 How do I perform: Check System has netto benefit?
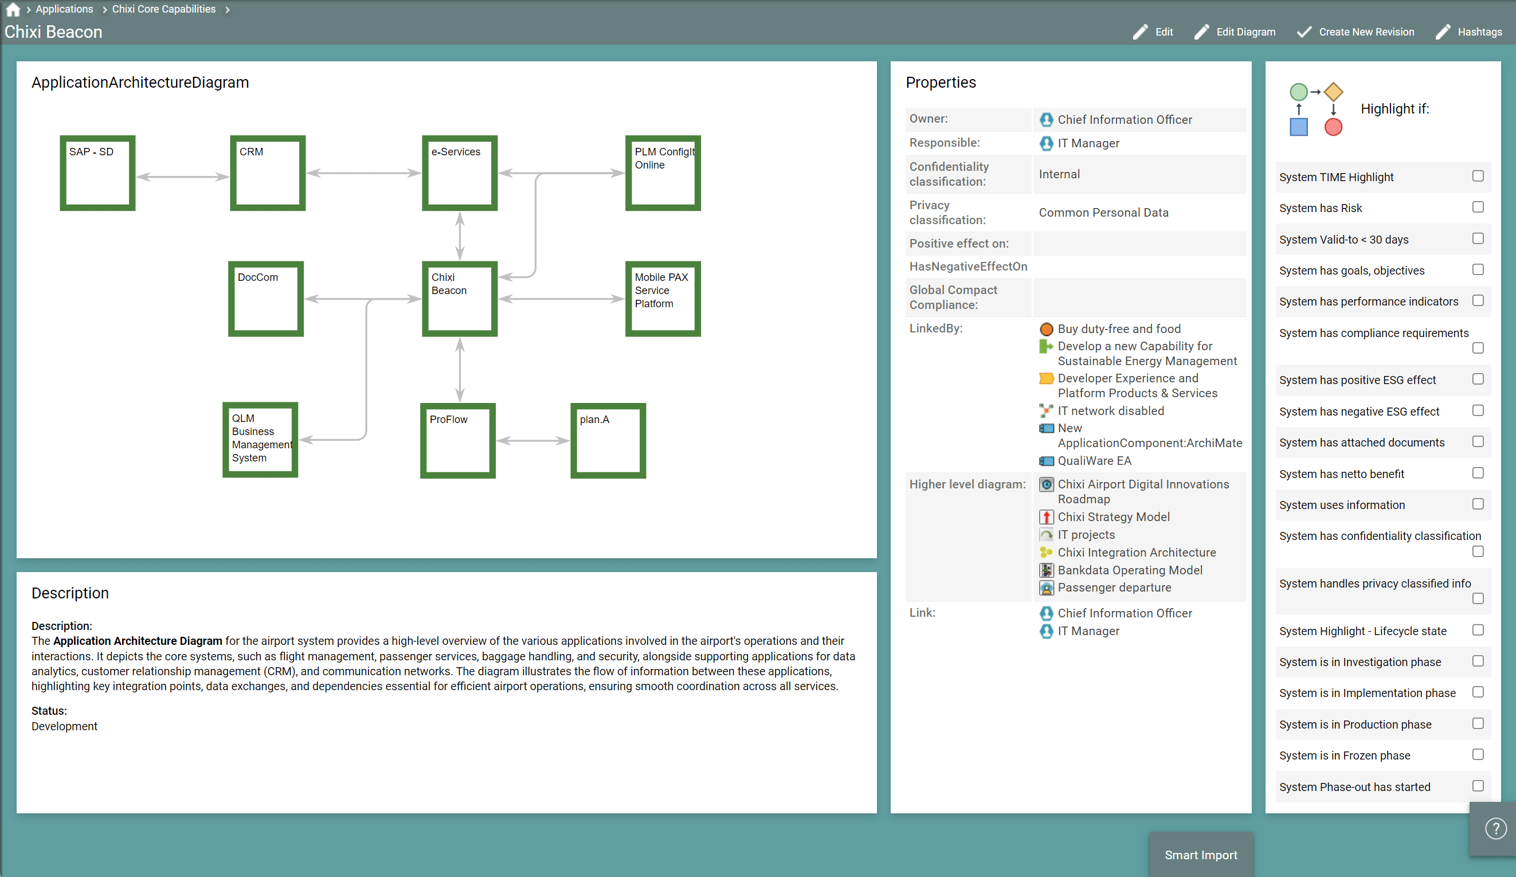pos(1478,473)
